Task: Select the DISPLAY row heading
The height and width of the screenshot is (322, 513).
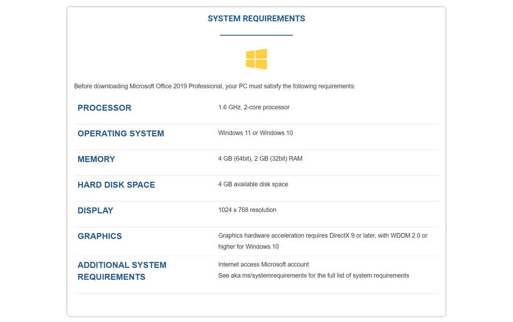Action: click(95, 210)
